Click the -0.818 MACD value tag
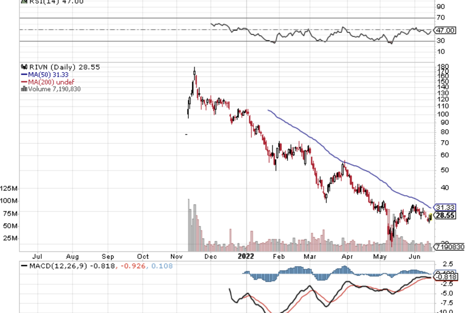Image resolution: width=465 pixels, height=313 pixels. (444, 277)
